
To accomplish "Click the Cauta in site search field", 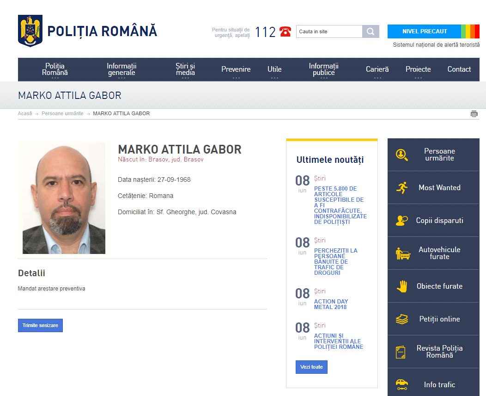I will coord(329,31).
